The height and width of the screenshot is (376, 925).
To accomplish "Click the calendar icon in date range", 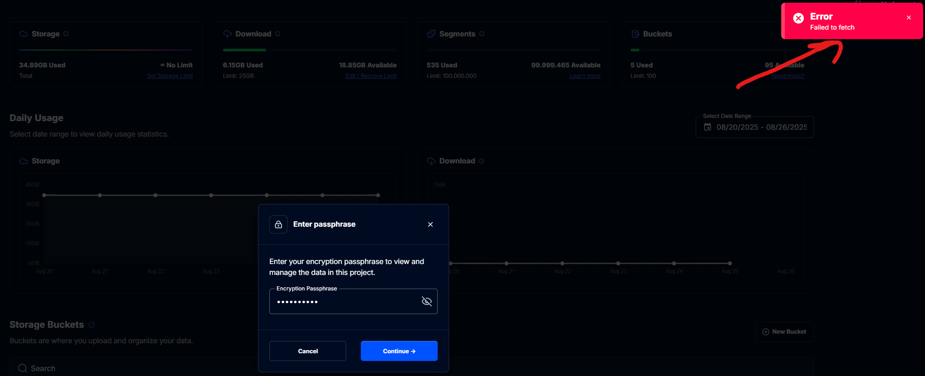I will (x=708, y=127).
